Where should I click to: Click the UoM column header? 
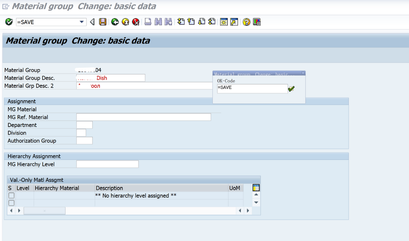235,188
